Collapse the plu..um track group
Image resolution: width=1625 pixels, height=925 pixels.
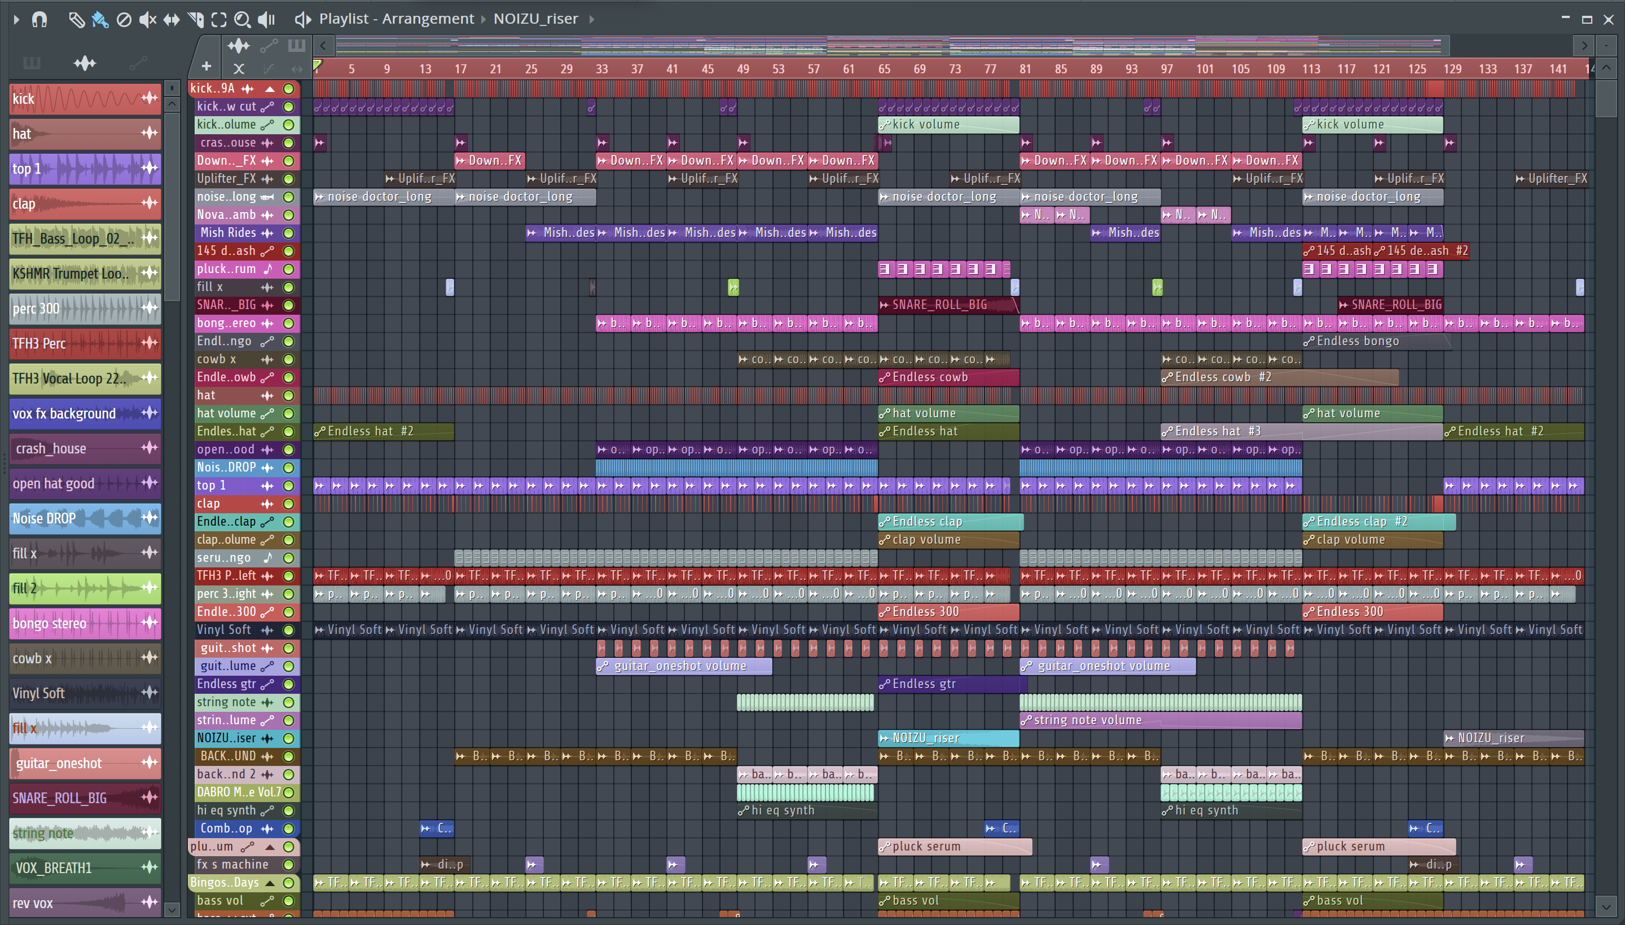click(270, 847)
